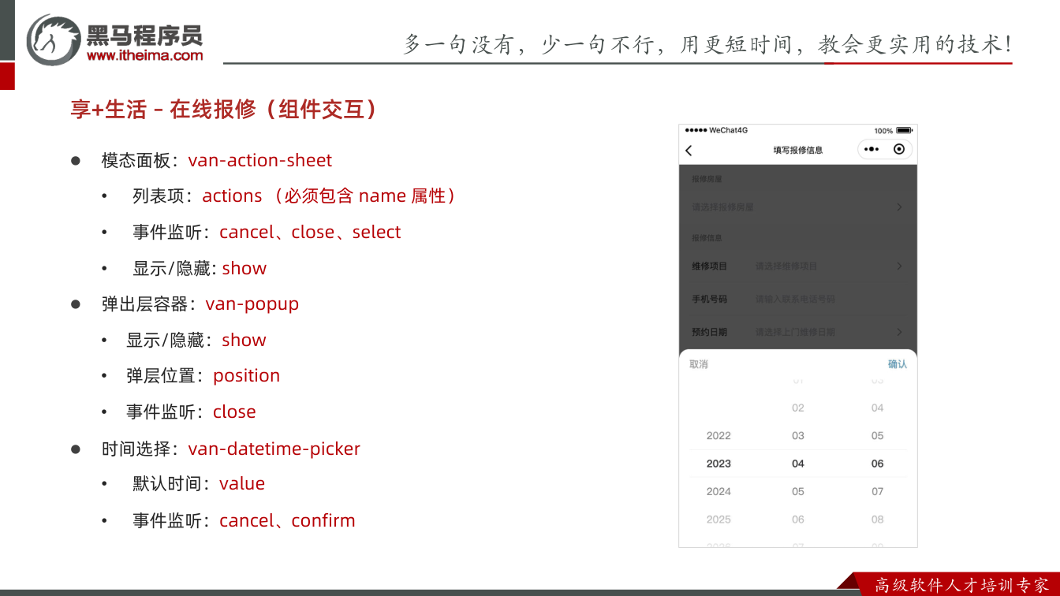1060x596 pixels.
Task: Click the value keyword text
Action: pos(242,483)
